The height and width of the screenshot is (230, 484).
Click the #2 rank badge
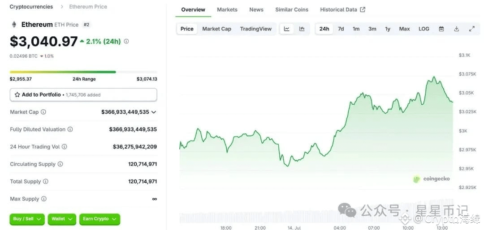86,25
